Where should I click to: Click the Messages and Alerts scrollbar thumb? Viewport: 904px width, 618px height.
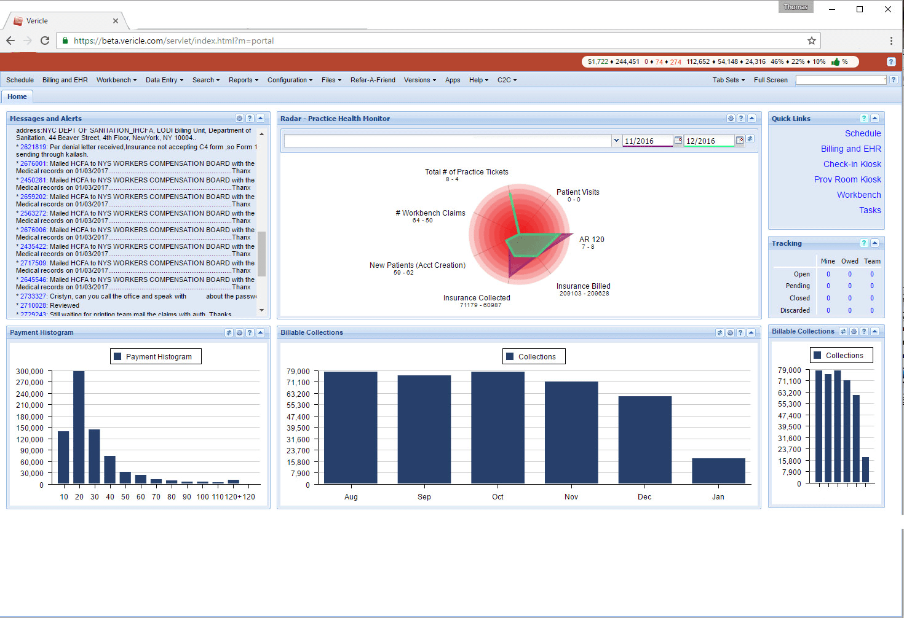tap(261, 254)
